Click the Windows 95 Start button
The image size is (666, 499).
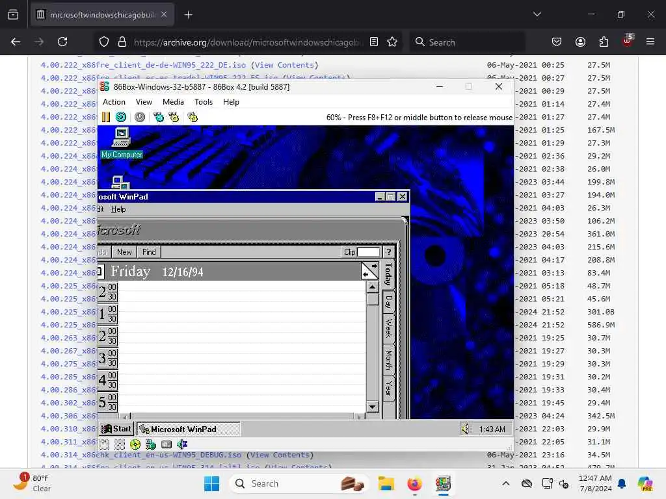pos(116,429)
